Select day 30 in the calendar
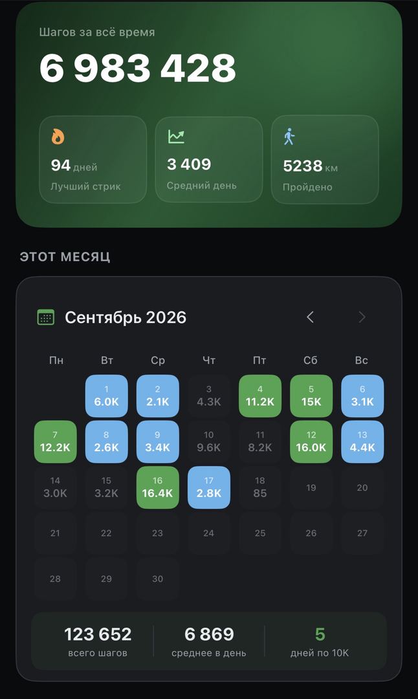 [x=158, y=579]
